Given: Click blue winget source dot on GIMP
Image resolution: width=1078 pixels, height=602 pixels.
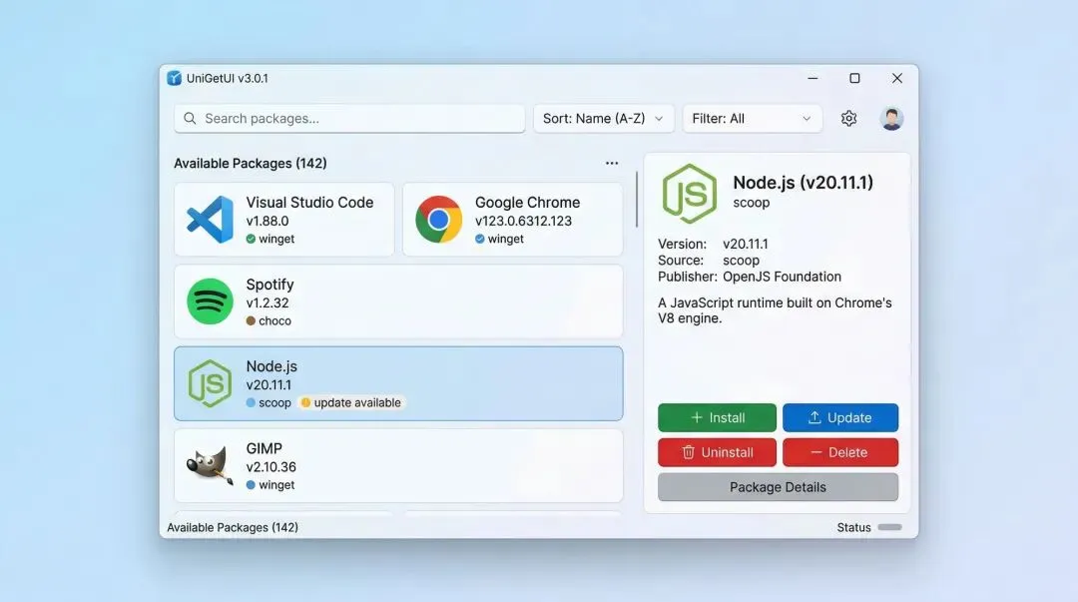Looking at the screenshot, I should [251, 484].
